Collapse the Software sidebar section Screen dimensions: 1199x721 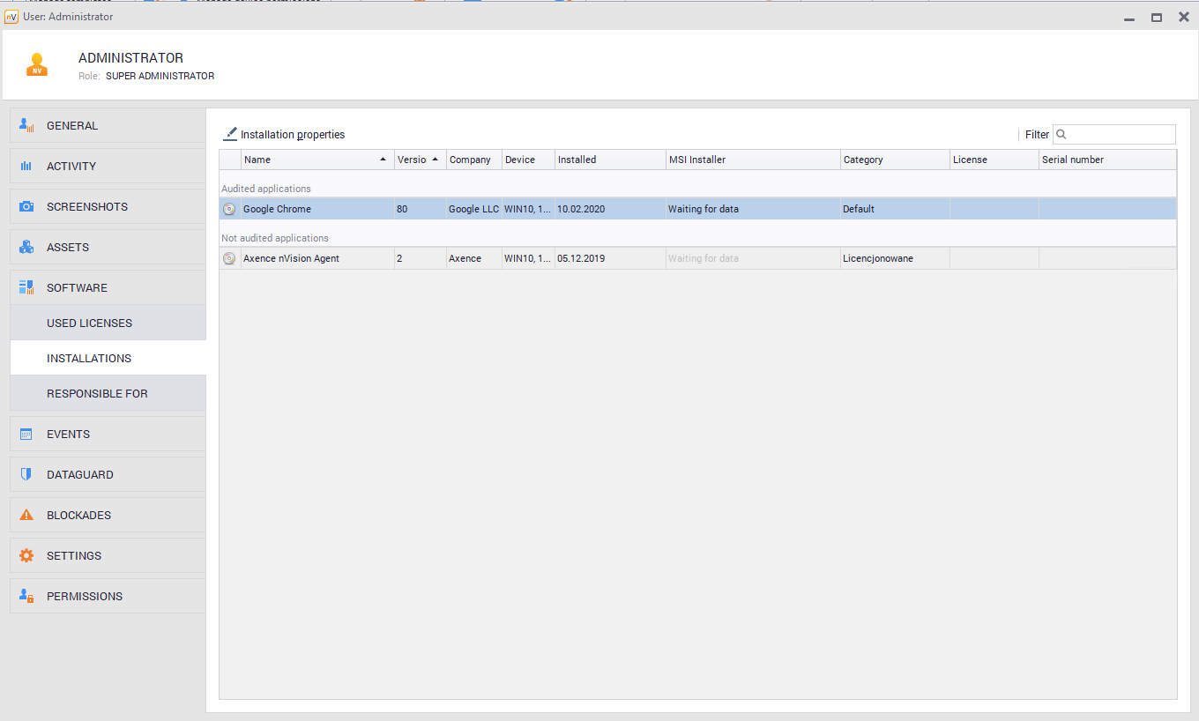(x=77, y=287)
